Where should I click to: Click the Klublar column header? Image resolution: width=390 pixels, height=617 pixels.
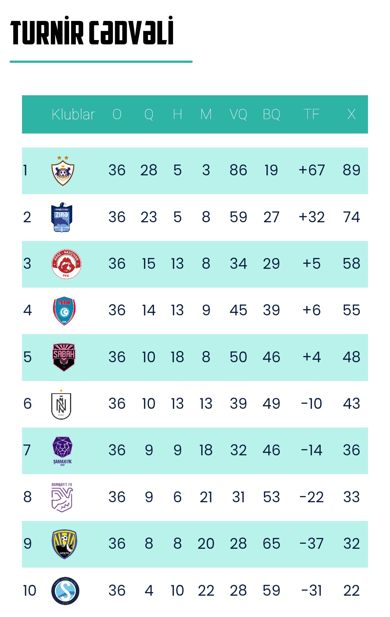73,114
